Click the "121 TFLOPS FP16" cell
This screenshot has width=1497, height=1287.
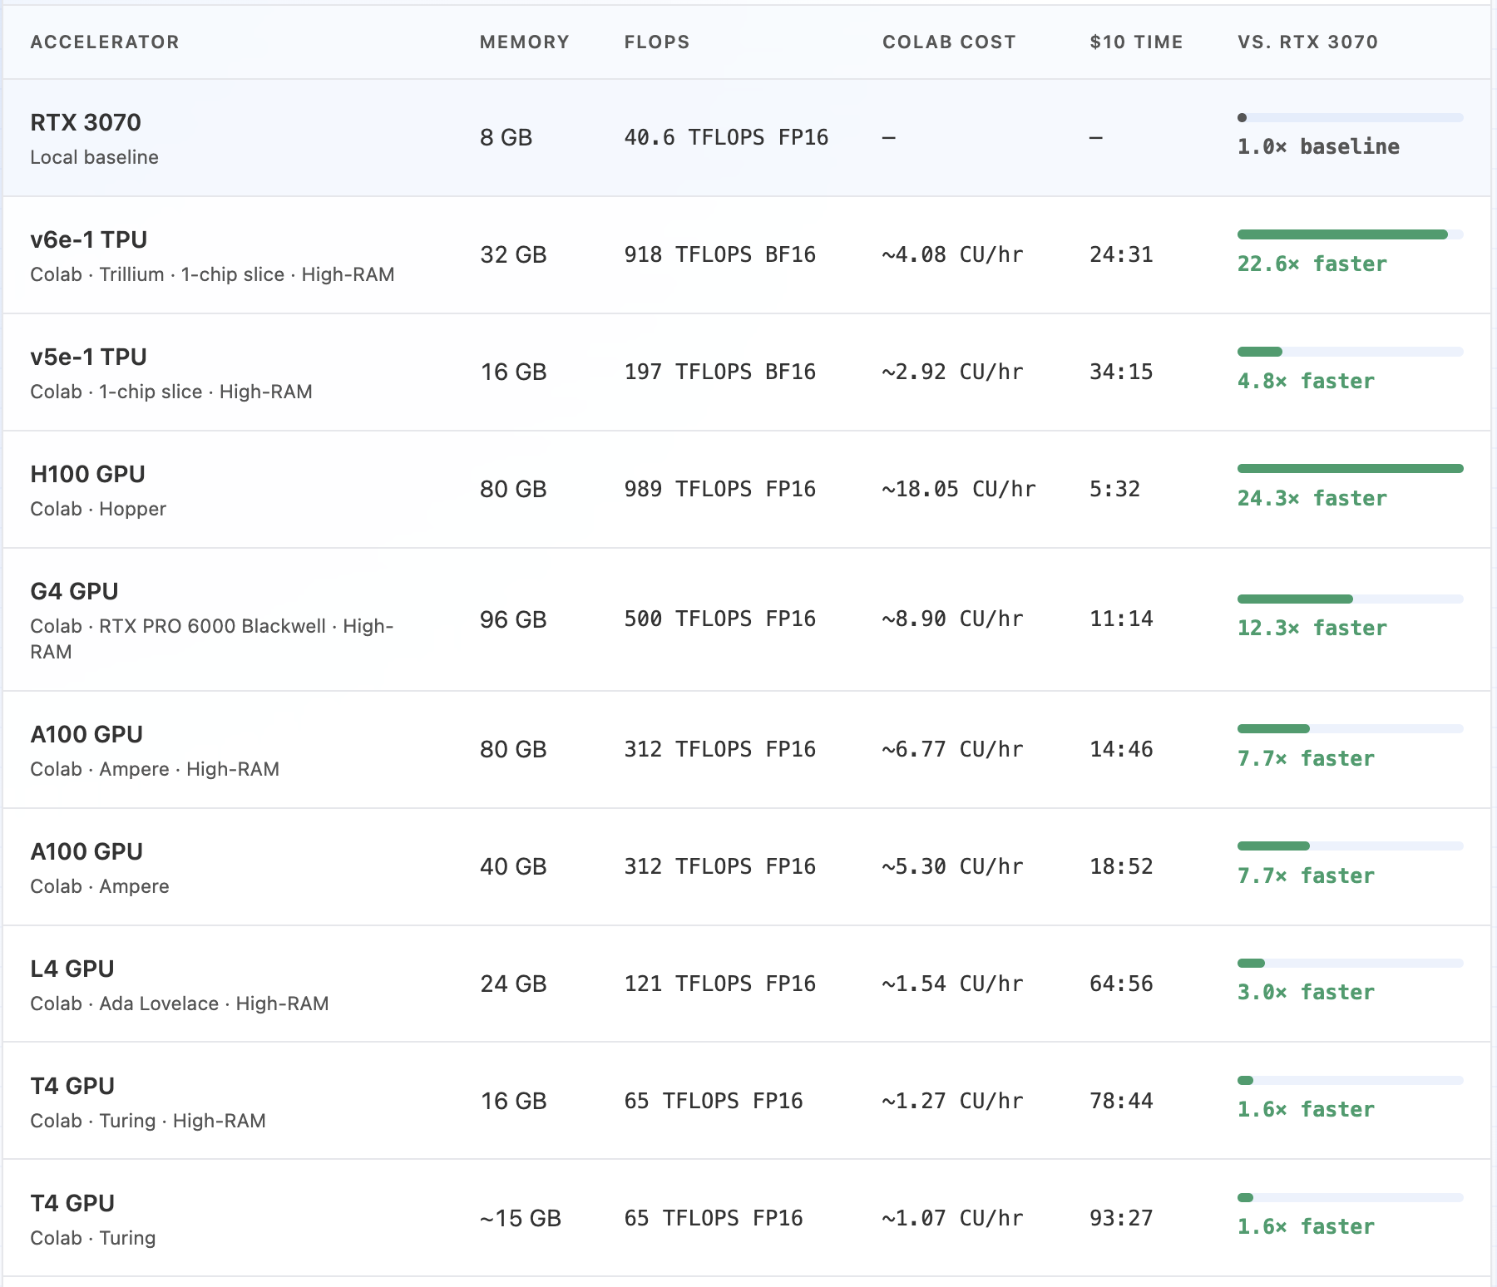coord(719,984)
